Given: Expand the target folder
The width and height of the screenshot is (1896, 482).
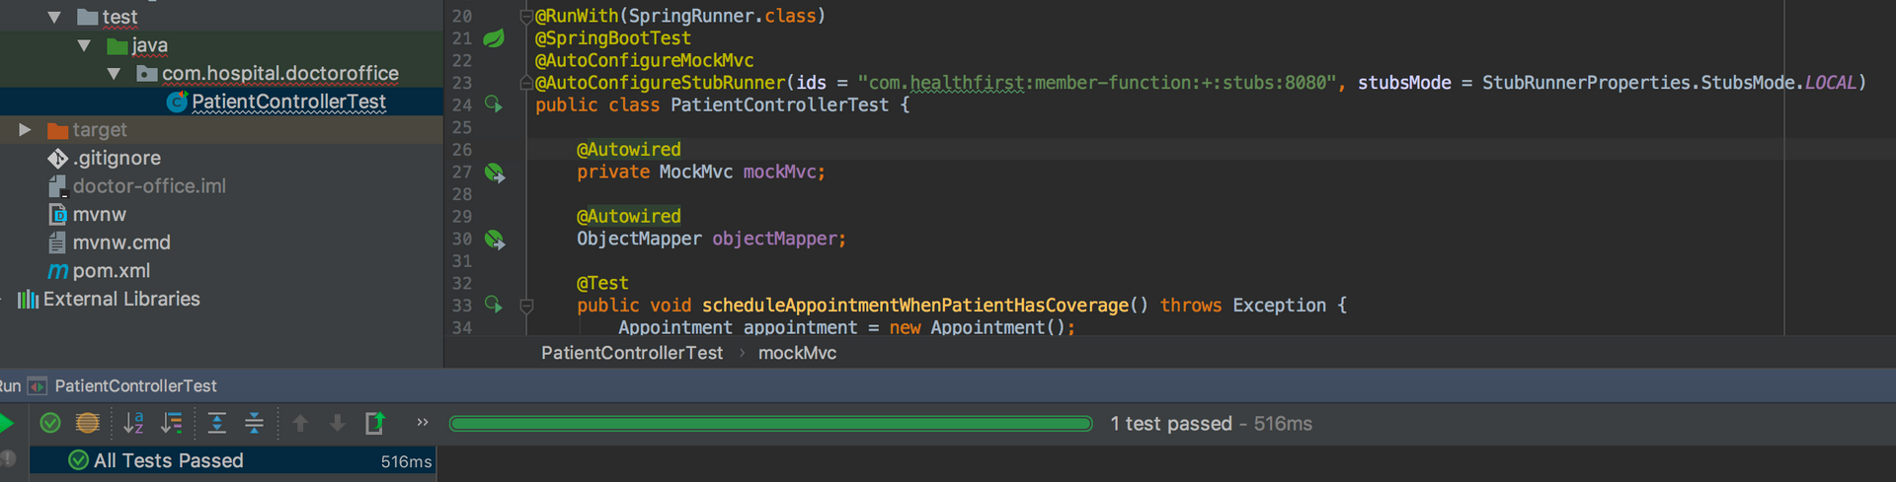Looking at the screenshot, I should [x=26, y=129].
